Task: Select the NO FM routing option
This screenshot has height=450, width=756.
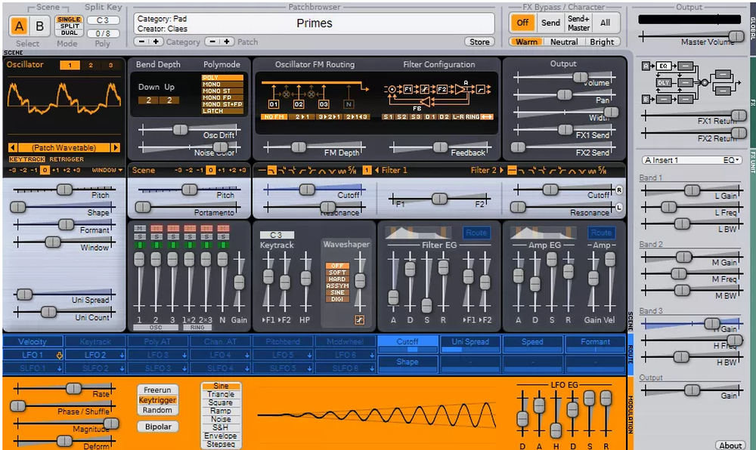Action: click(x=274, y=117)
